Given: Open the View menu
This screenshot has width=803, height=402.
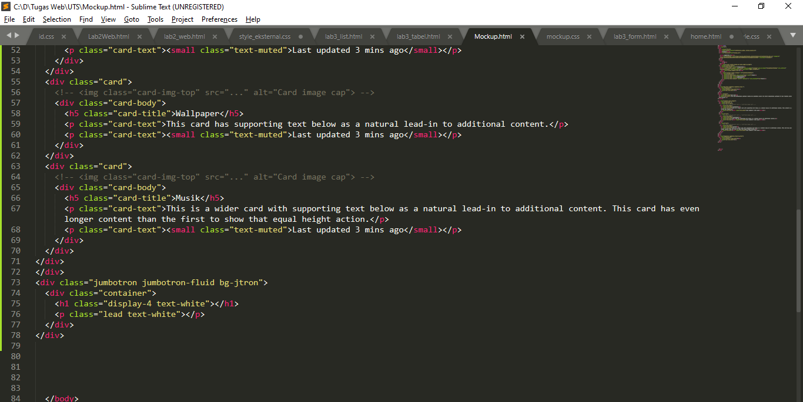Looking at the screenshot, I should (x=108, y=19).
